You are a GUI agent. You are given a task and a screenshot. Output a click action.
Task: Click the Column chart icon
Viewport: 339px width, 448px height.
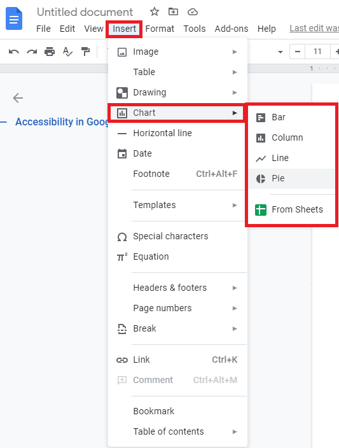coord(261,138)
